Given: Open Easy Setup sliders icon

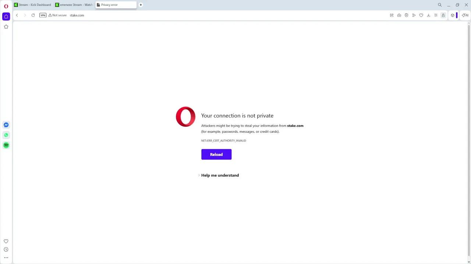Looking at the screenshot, I should coord(436,15).
